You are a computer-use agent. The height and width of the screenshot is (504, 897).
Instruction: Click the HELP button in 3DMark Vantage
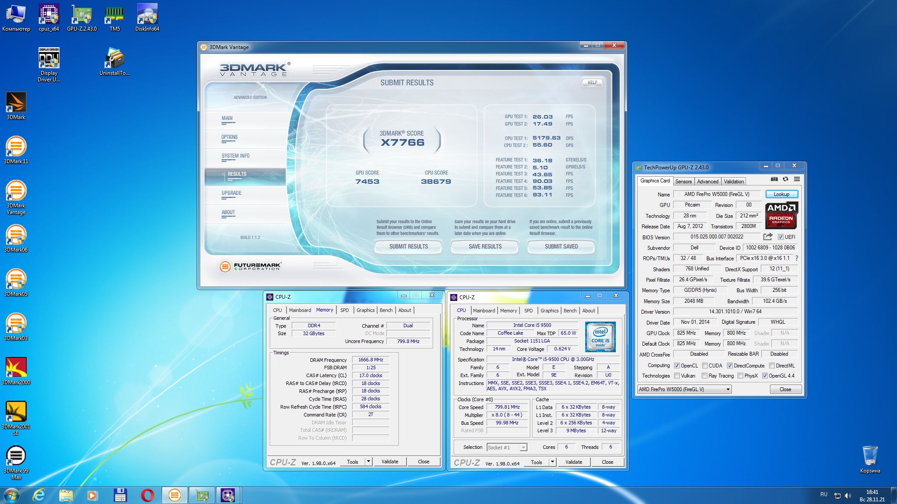(x=592, y=82)
